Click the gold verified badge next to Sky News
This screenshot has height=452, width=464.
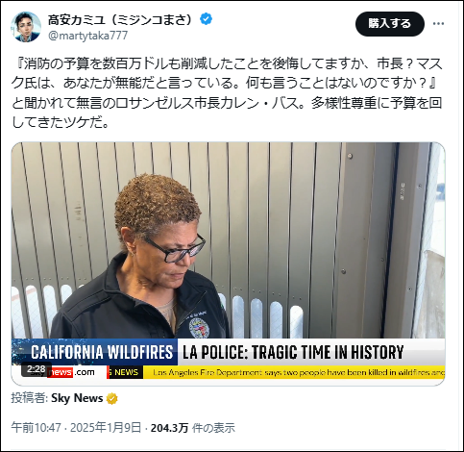[111, 398]
